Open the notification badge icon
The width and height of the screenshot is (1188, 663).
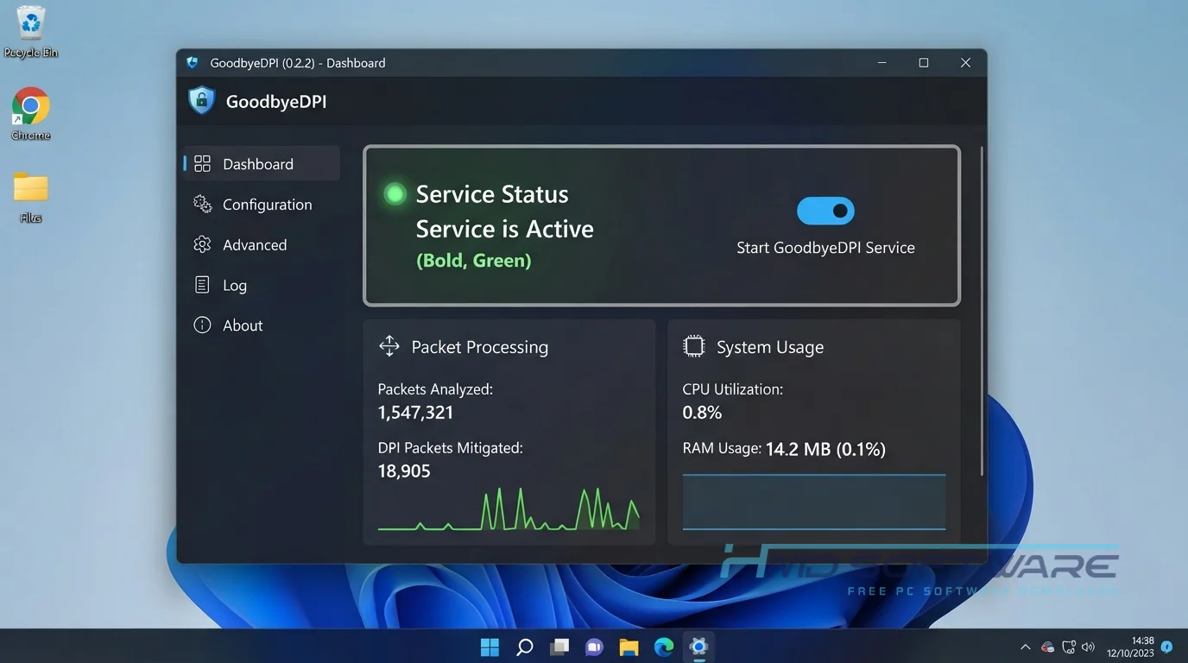coord(1167,647)
